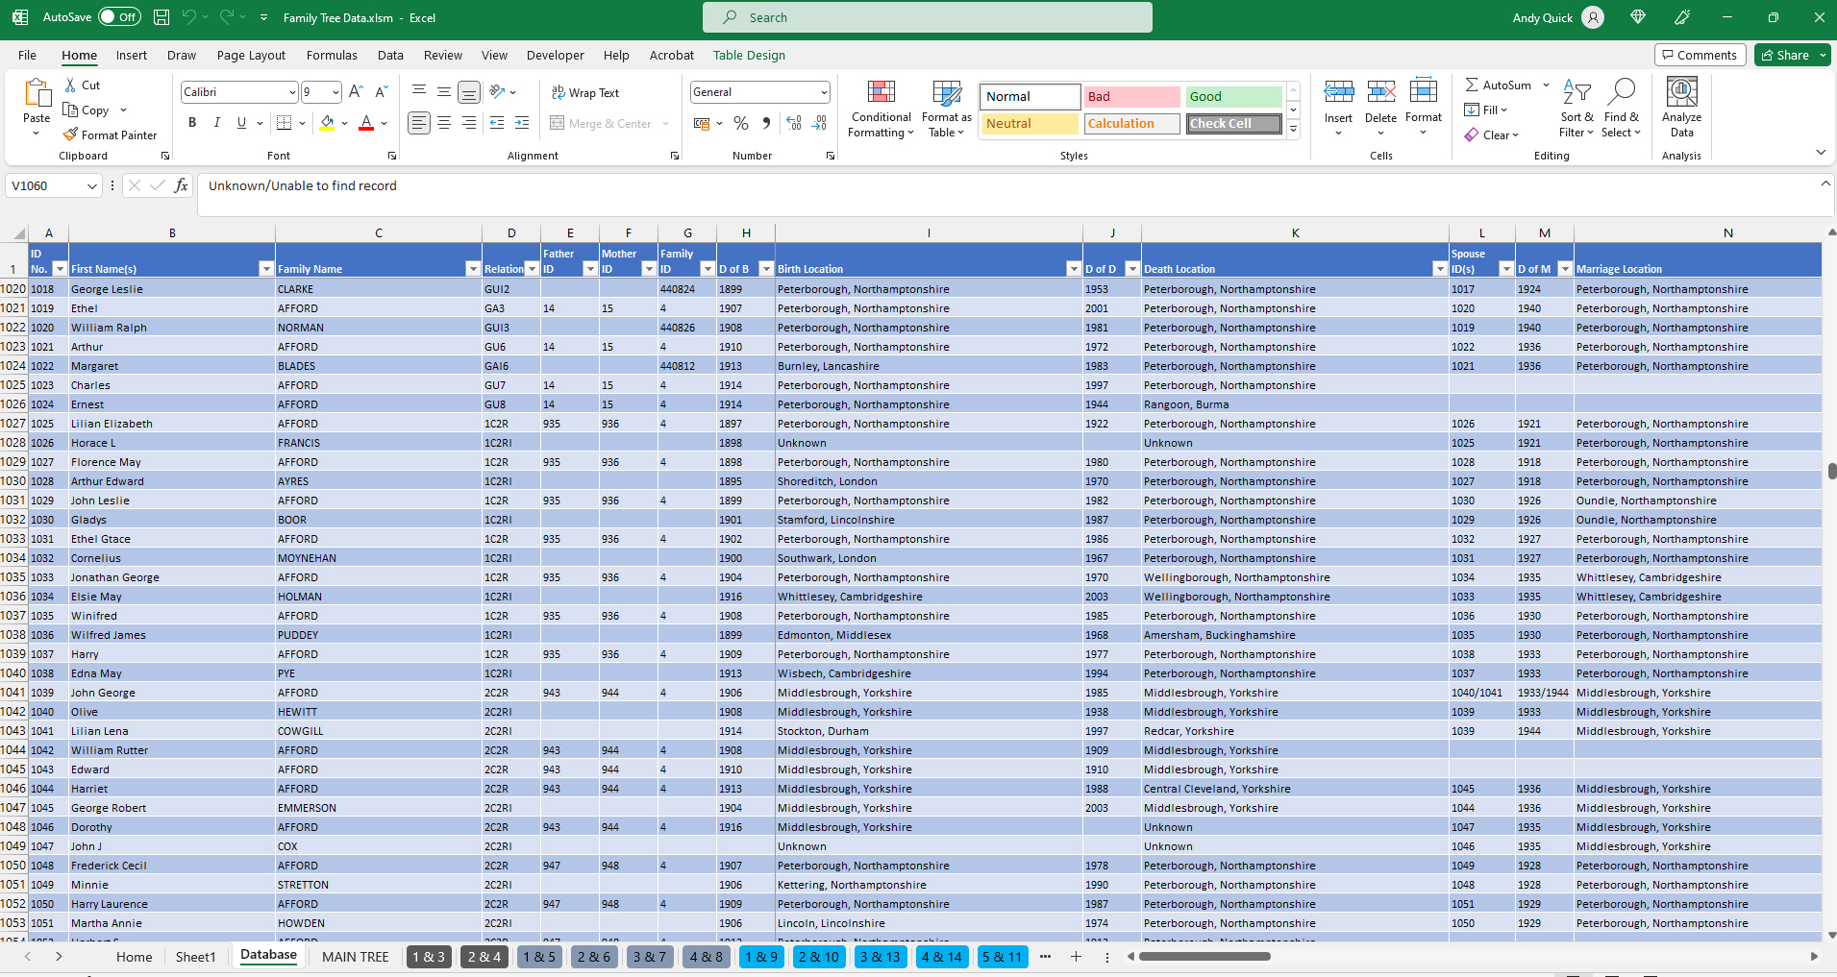Apply the Bad cell style swatch
Screen dimensions: 1837x977
click(x=1131, y=96)
